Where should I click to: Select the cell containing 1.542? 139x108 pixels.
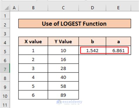92,50
